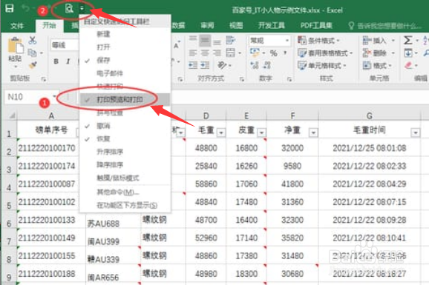Click the Increase Font Size A icon

click(x=177, y=44)
